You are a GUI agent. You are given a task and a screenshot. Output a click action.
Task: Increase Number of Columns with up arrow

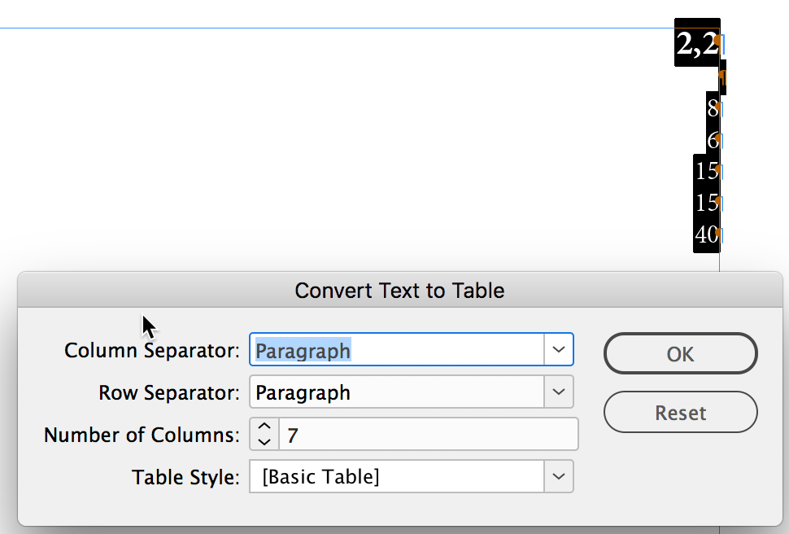[x=264, y=427]
